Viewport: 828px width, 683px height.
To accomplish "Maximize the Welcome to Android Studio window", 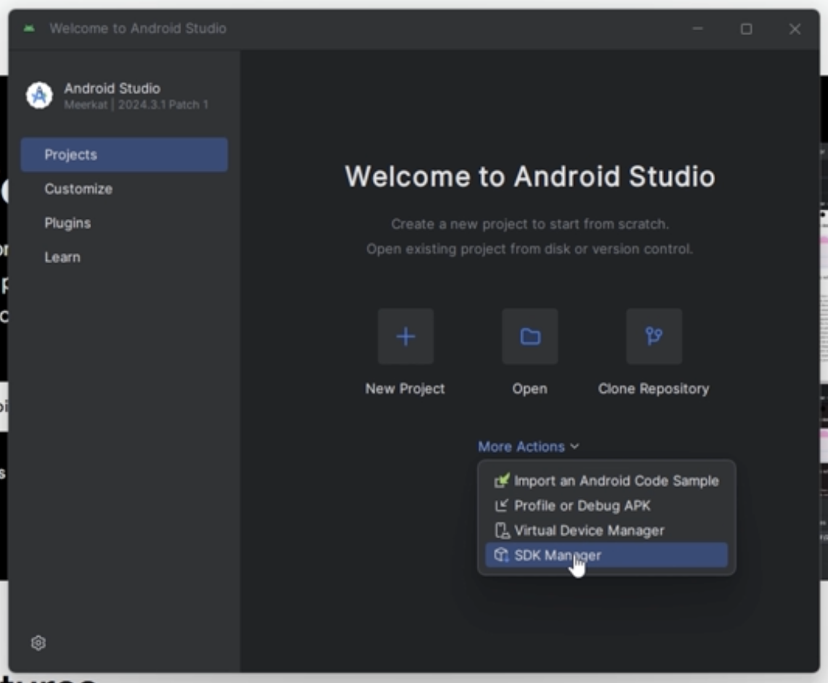I will tap(746, 29).
